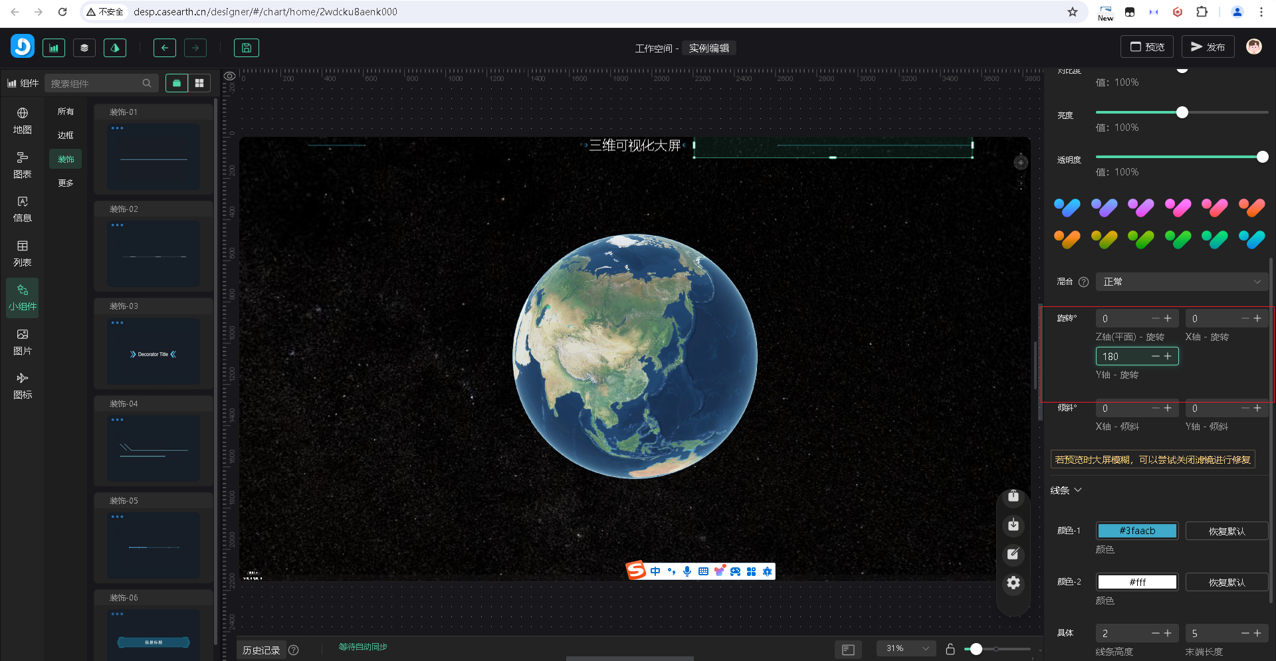Open the 地图 map category

23,120
